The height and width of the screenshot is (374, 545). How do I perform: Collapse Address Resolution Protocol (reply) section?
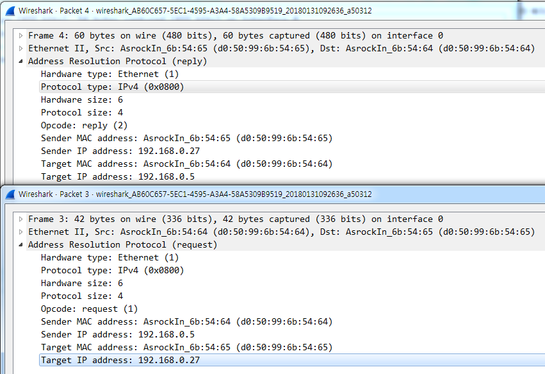click(x=21, y=62)
